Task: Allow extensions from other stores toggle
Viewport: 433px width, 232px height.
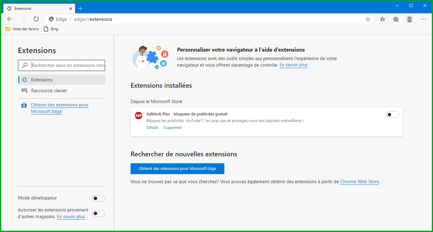Action: (x=98, y=213)
